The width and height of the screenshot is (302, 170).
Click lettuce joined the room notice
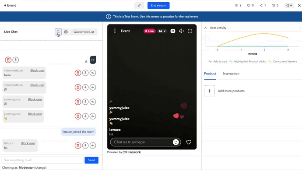pos(78,132)
